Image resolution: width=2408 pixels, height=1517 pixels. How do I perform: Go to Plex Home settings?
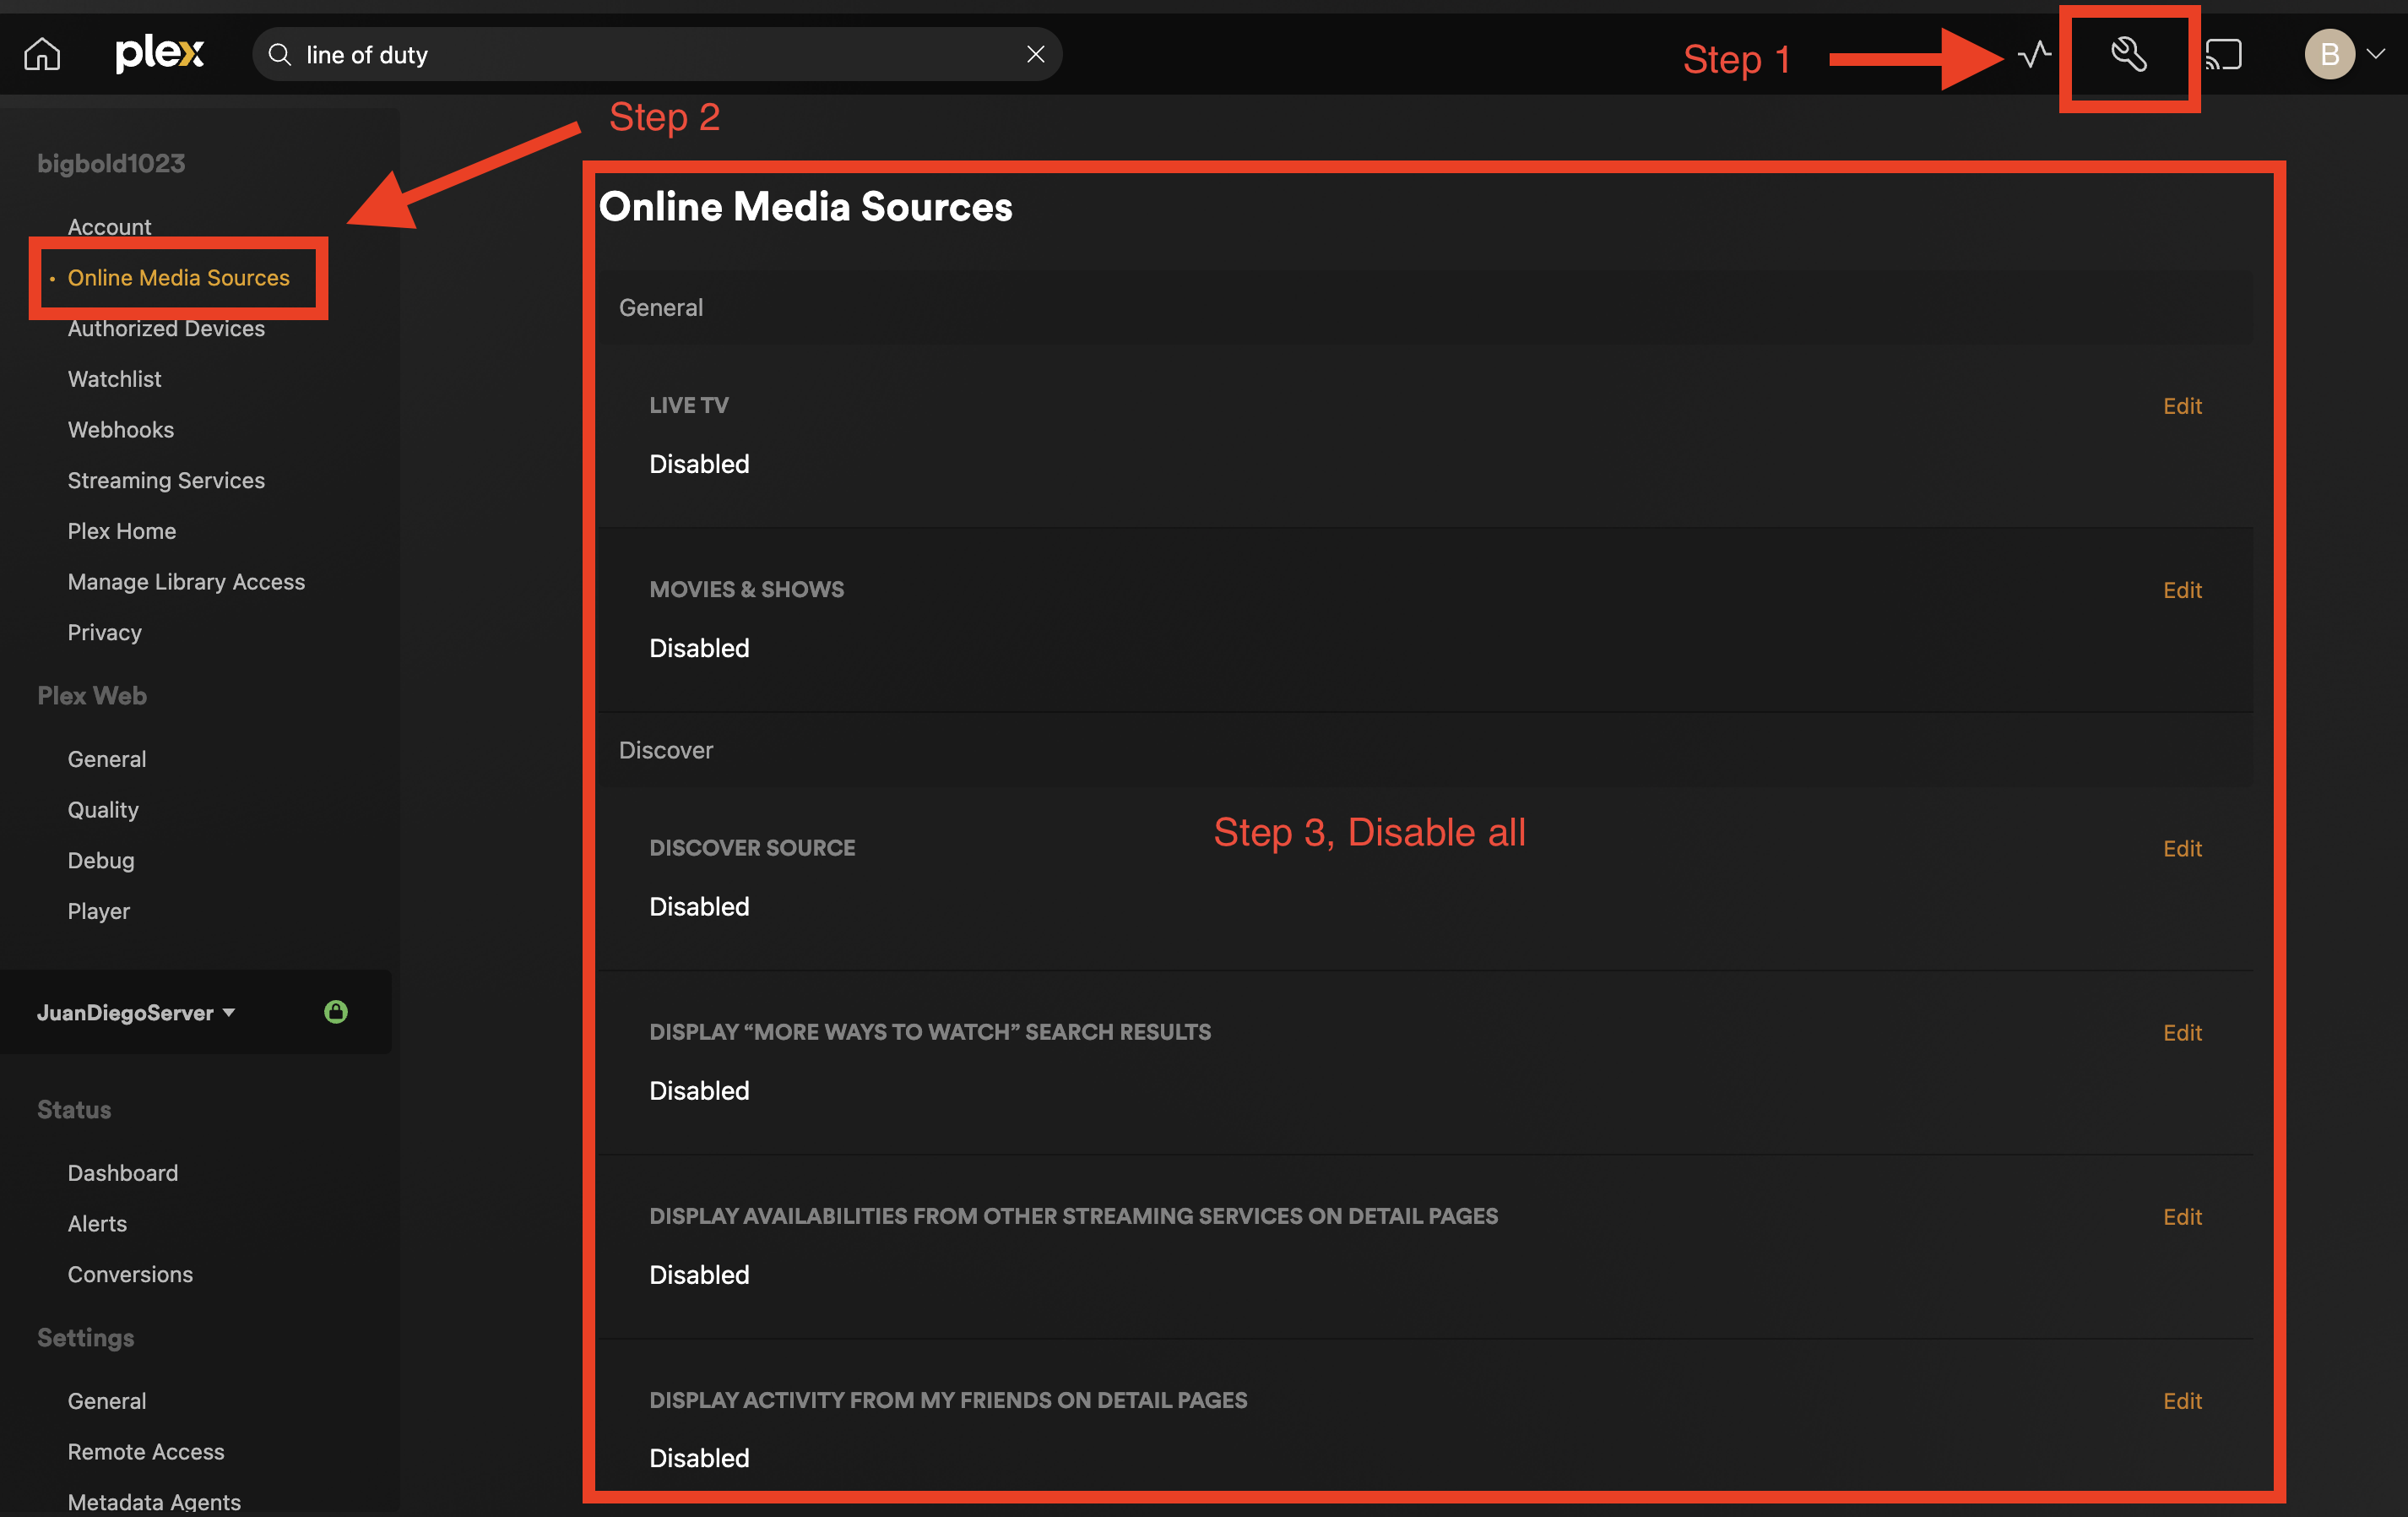click(x=122, y=531)
